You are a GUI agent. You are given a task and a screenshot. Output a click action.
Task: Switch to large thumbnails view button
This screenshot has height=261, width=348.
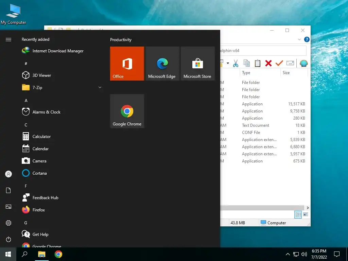tap(306, 214)
